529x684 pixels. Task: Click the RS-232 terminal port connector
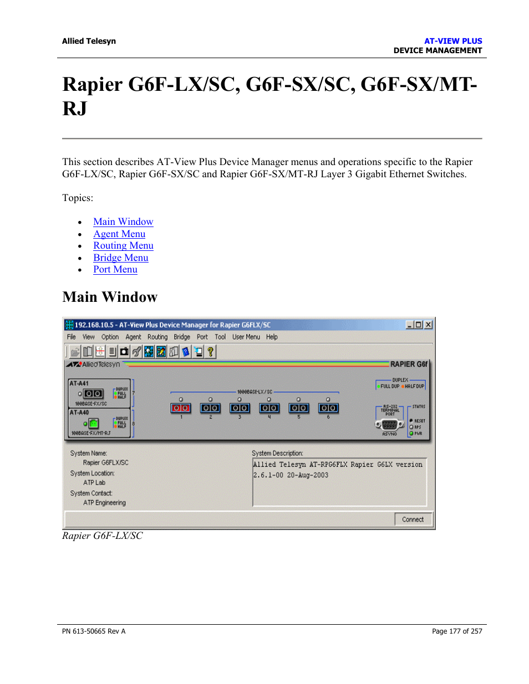(389, 425)
